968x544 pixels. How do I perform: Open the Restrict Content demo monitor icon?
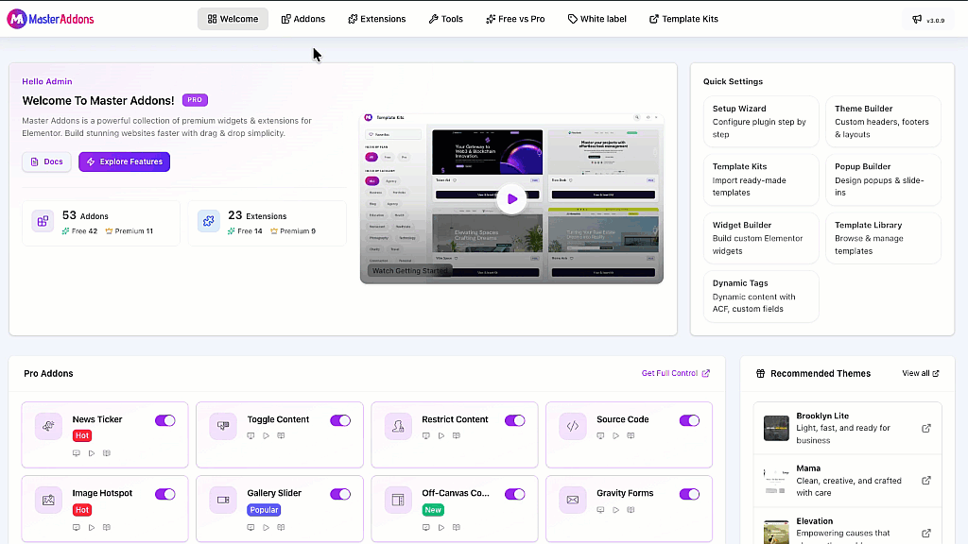point(426,436)
